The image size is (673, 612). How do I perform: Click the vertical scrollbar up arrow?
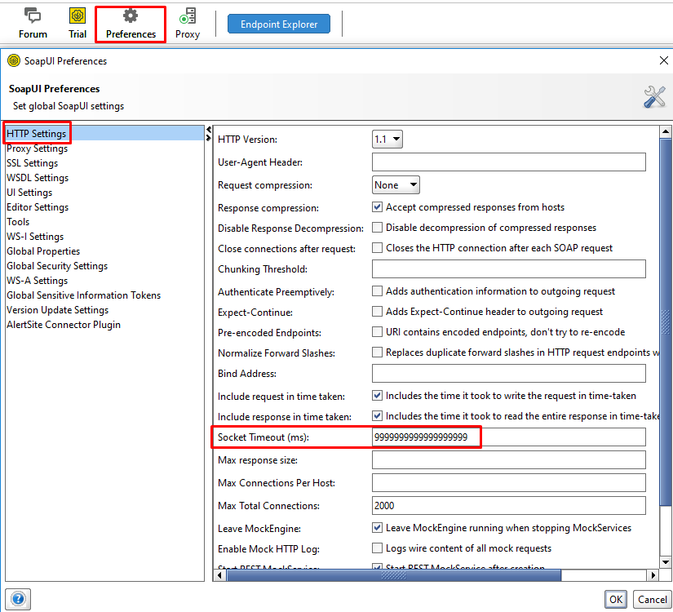click(666, 131)
